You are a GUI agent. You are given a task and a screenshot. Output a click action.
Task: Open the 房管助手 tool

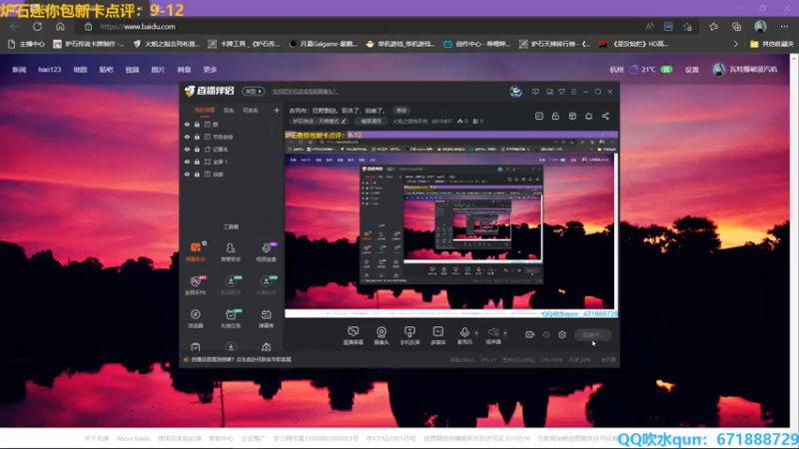coord(231,251)
